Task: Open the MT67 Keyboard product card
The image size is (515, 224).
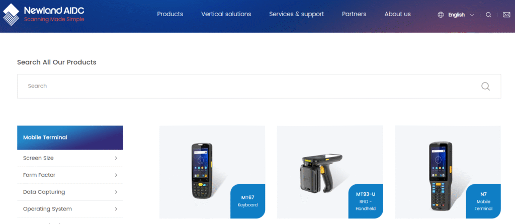Action: coord(212,172)
